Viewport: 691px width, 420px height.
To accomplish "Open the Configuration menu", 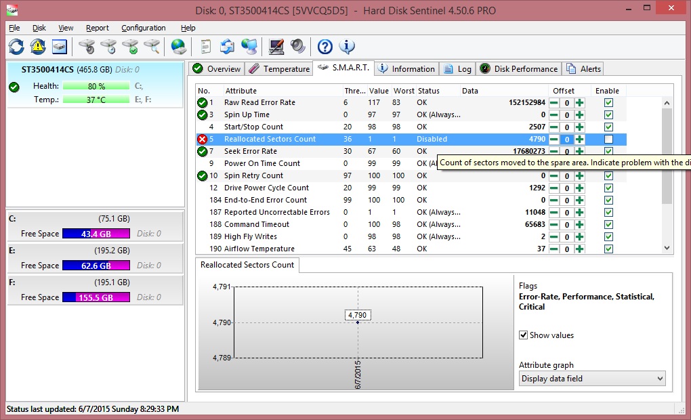I will pos(143,28).
